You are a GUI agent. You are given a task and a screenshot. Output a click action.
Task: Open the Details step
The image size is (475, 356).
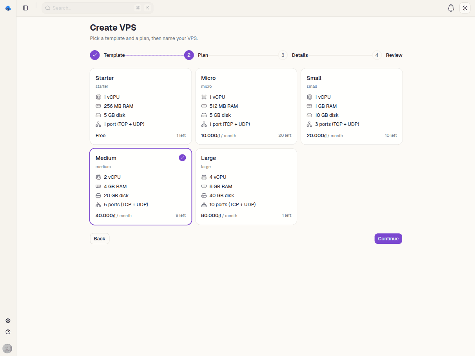pyautogui.click(x=300, y=55)
